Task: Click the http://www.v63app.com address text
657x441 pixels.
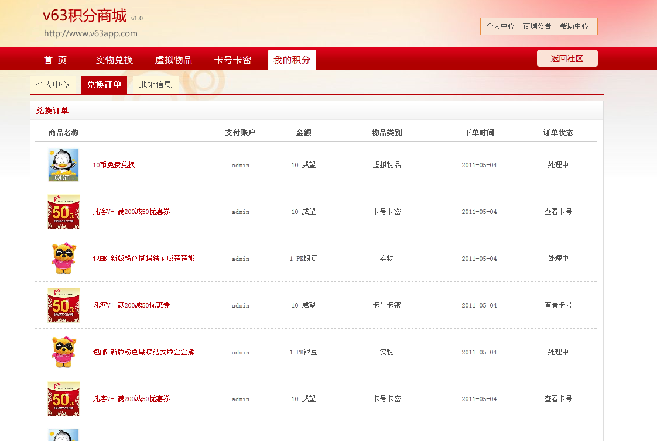Action: (x=91, y=33)
